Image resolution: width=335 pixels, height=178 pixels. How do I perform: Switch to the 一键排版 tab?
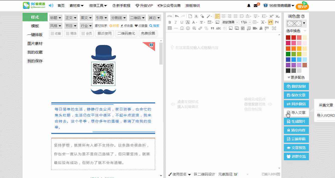35,35
